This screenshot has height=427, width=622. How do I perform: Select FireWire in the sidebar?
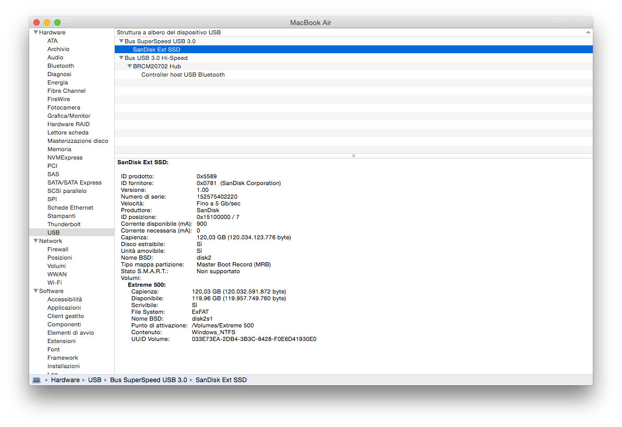59,99
